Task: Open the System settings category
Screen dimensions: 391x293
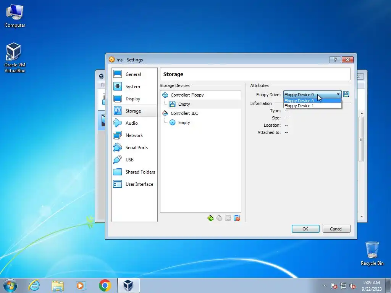Action: click(134, 87)
